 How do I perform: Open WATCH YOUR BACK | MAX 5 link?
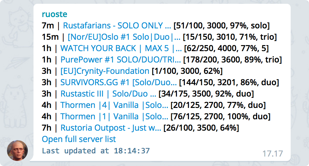point(121,48)
